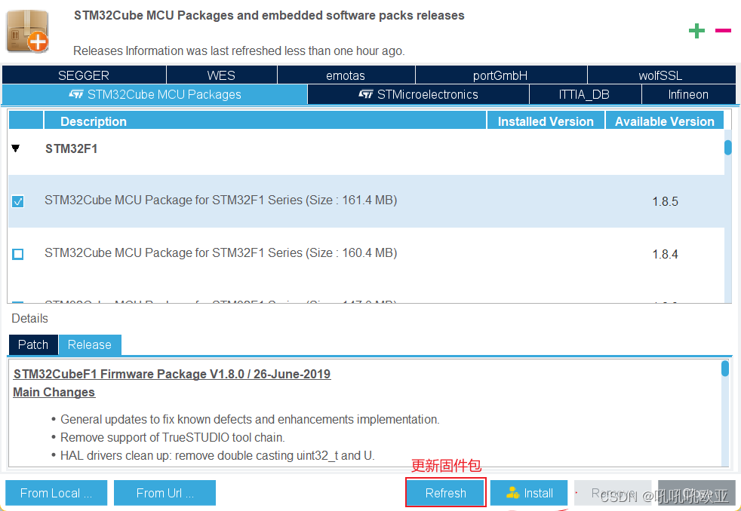This screenshot has height=511, width=741.
Task: Click the From Local button
Action: coord(56,493)
